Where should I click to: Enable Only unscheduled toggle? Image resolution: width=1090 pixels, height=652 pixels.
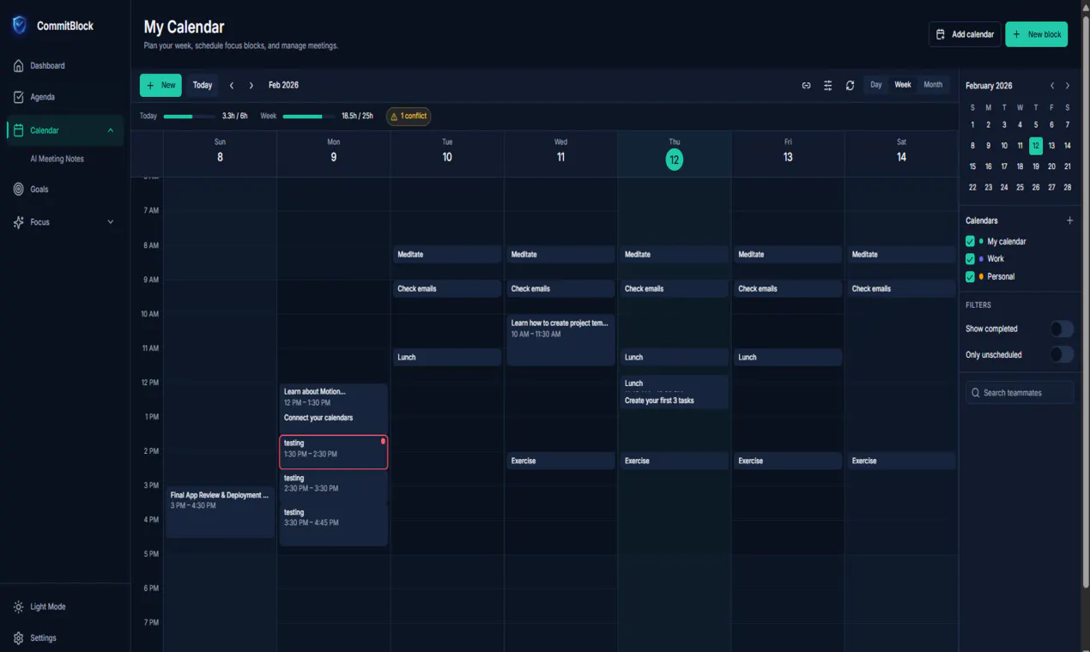coord(1062,354)
